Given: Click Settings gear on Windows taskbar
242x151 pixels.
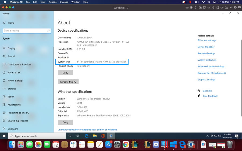Looking at the screenshot, I should [111, 136].
